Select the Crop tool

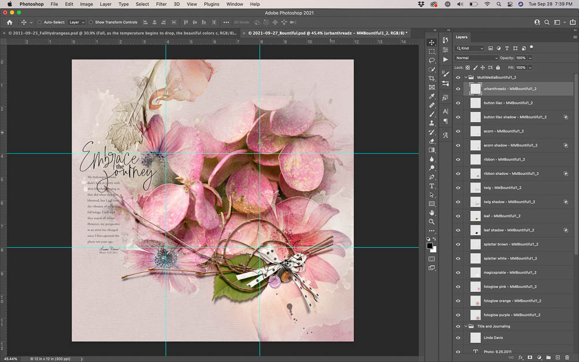(431, 78)
